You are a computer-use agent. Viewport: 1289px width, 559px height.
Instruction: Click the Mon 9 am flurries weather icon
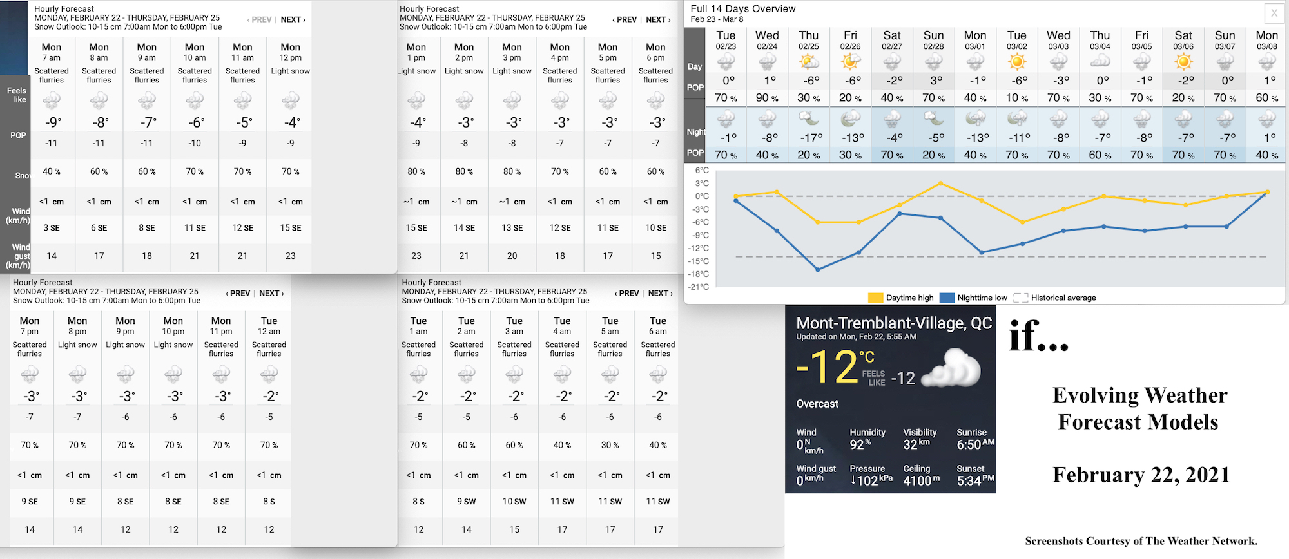[x=147, y=100]
